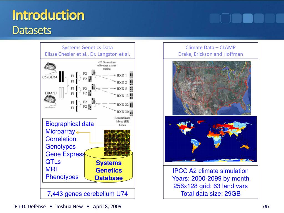284x213 pixels.
Task: Select the 'BXD 5' line label
Action: pos(122,89)
